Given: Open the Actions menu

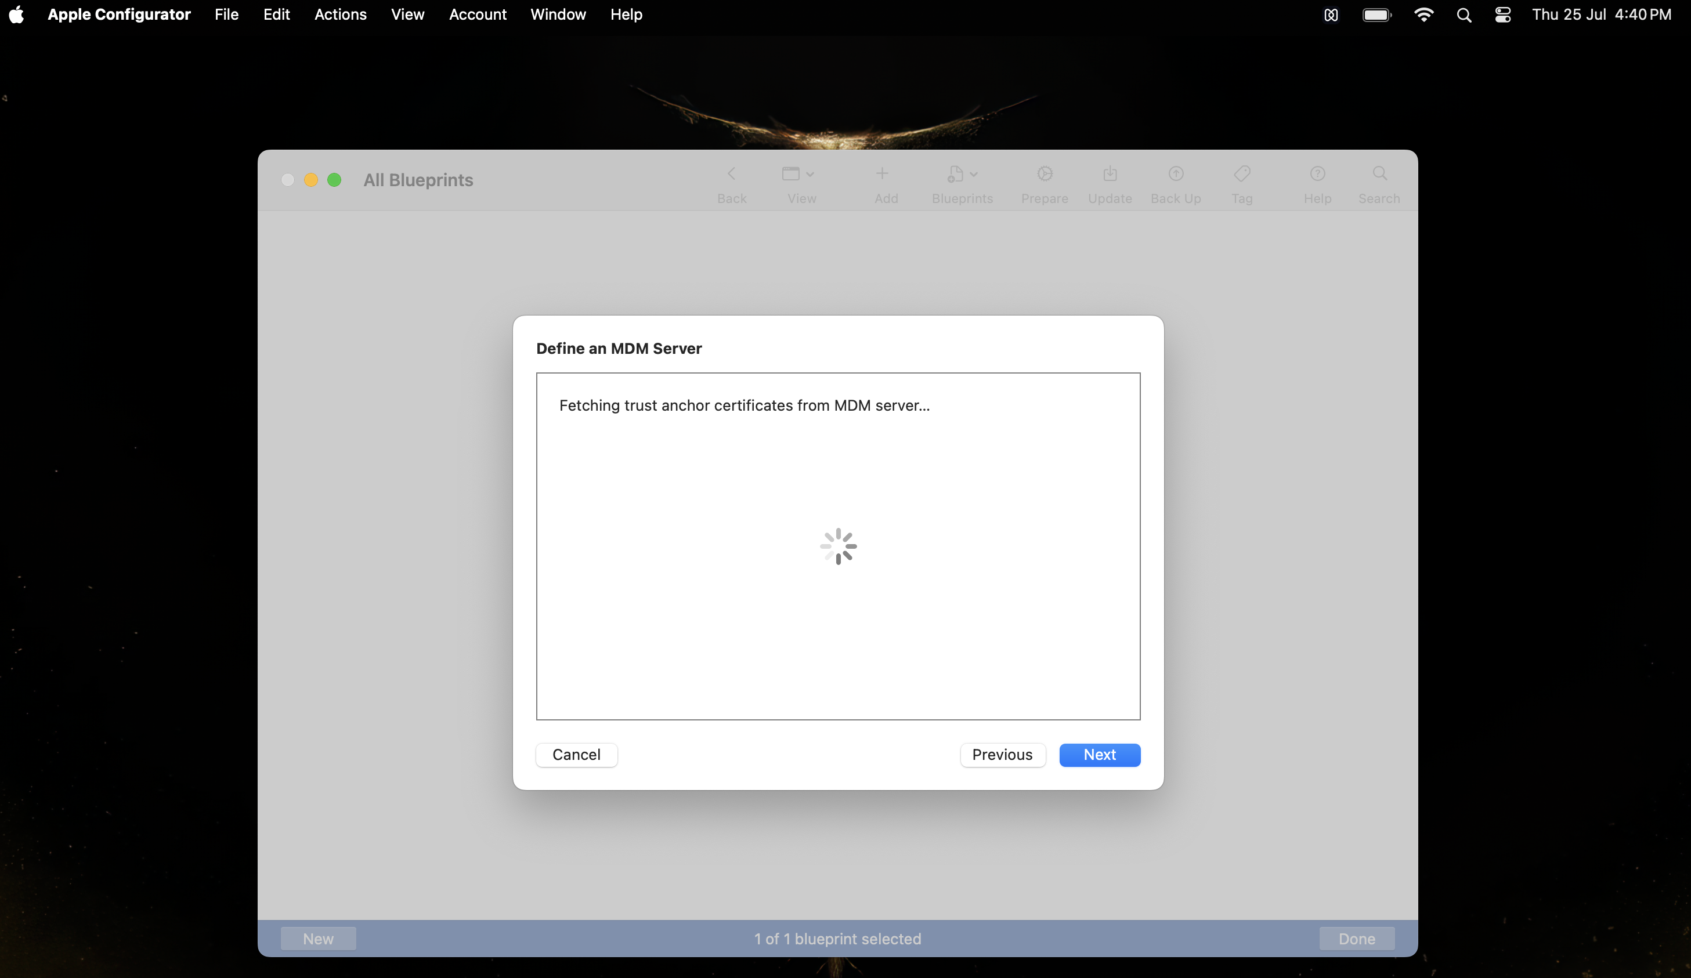Looking at the screenshot, I should [x=340, y=14].
